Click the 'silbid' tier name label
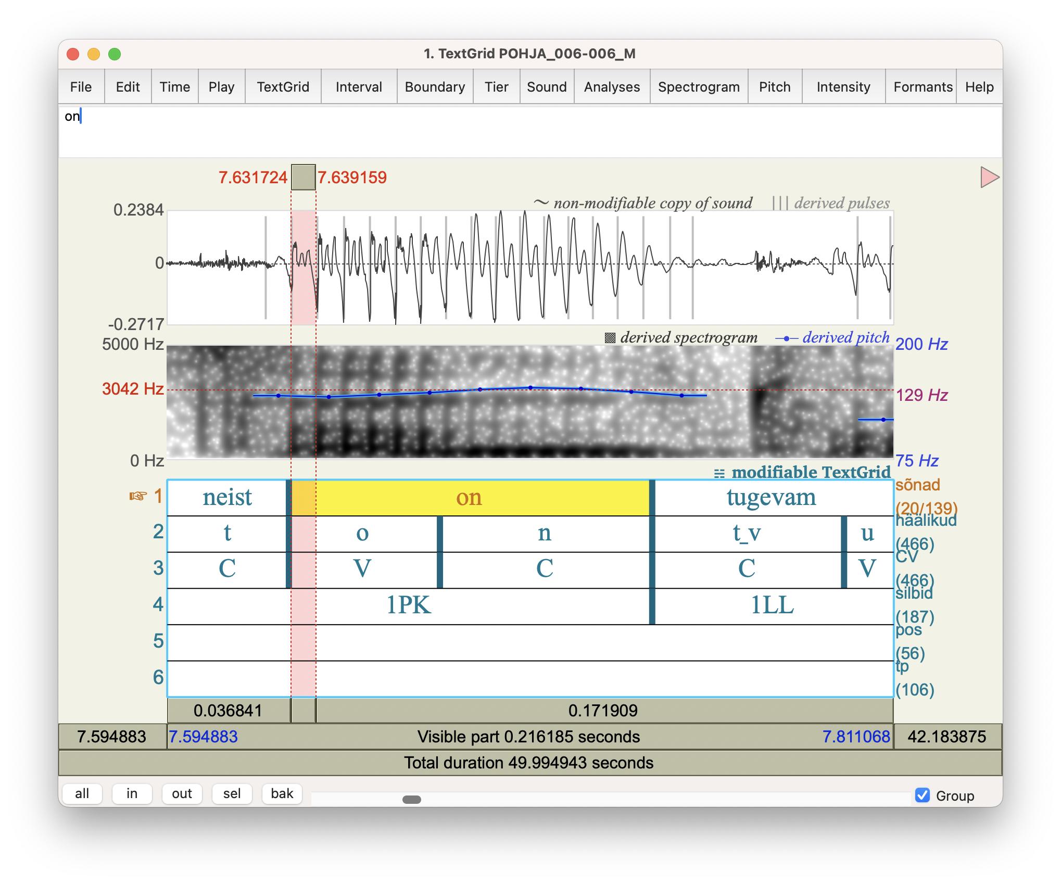Viewport: 1061px width, 884px height. [914, 593]
